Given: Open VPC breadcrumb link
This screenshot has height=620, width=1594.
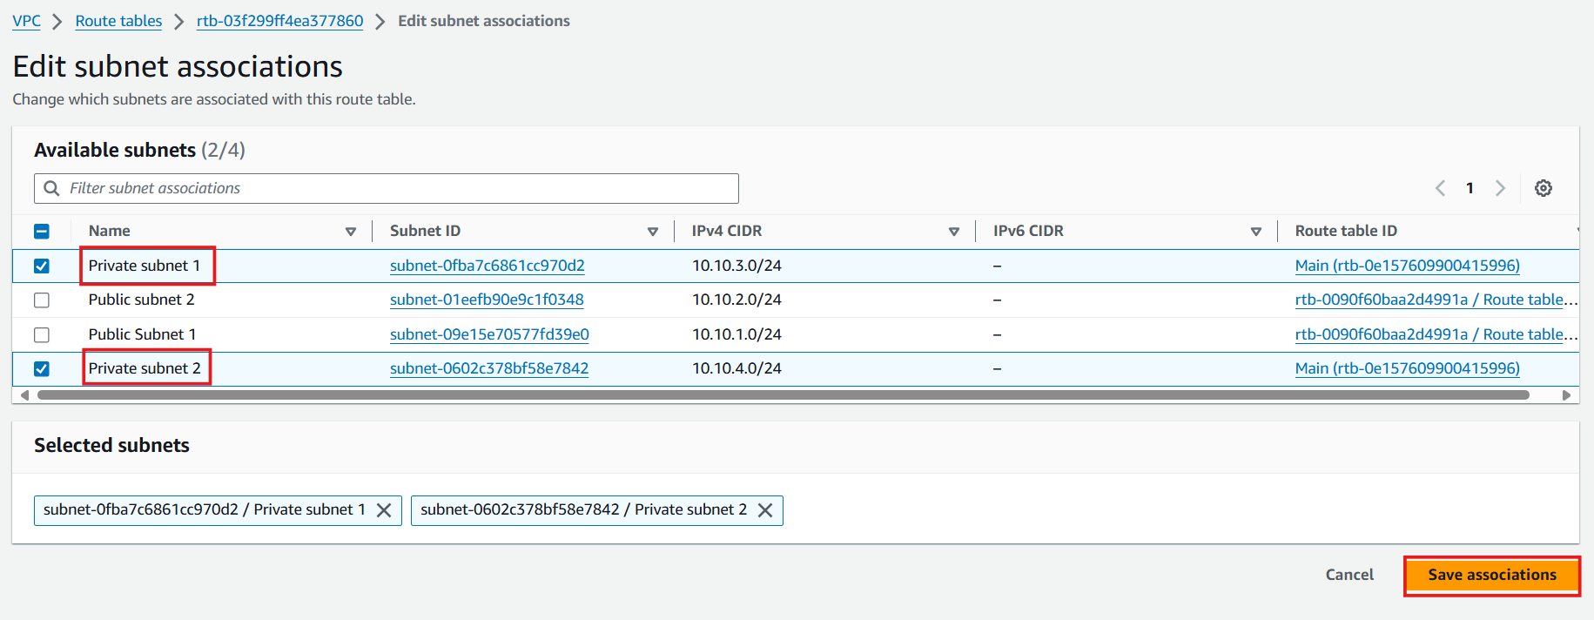Looking at the screenshot, I should pyautogui.click(x=26, y=21).
